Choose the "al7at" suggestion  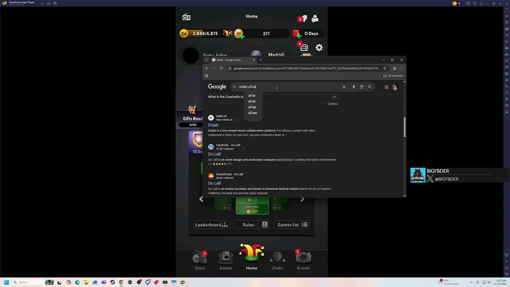tap(252, 101)
